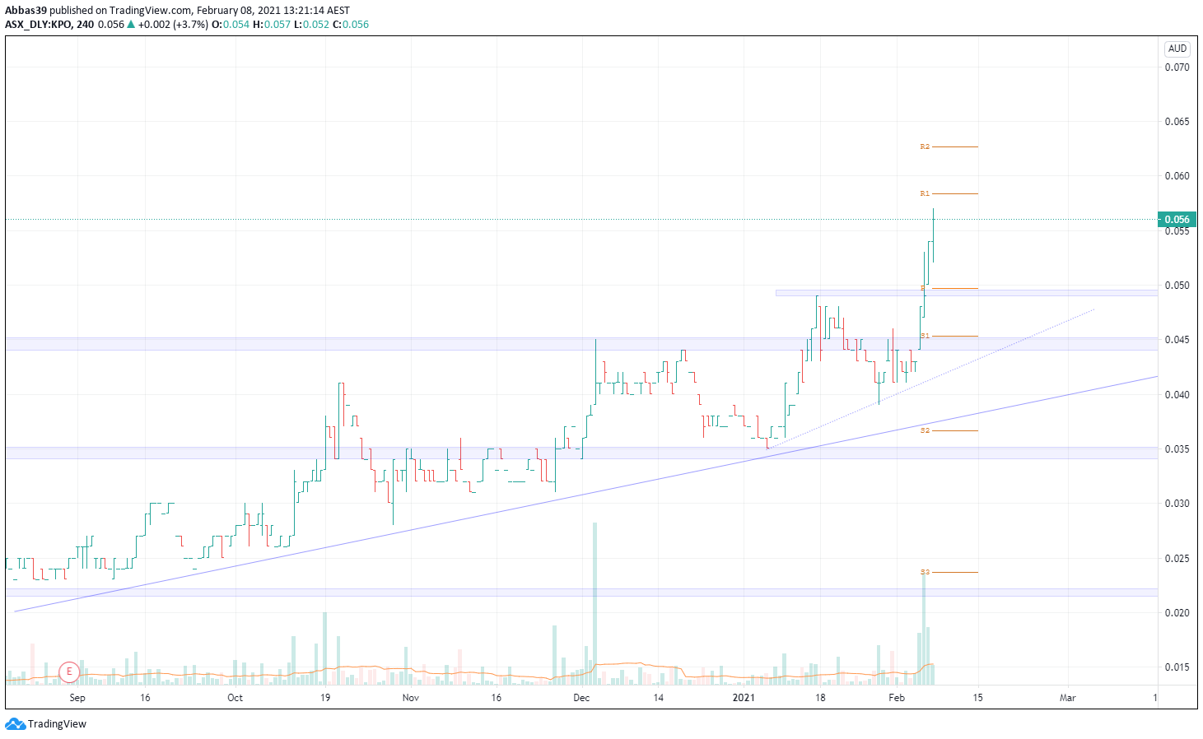1203x739 pixels.
Task: Click the 0.045 price axis label
Action: coord(1177,340)
